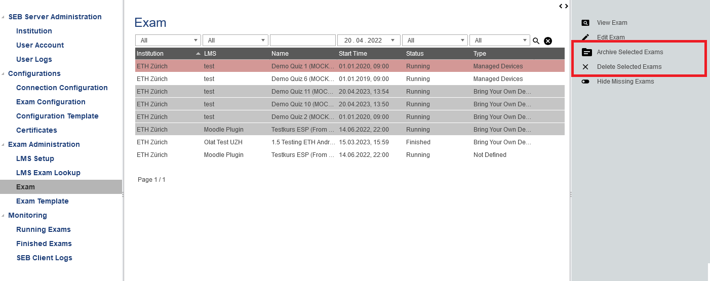Open the Institution filter dropdown
This screenshot has height=281, width=710.
point(168,41)
